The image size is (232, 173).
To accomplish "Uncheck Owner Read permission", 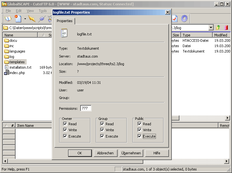I will coord(65,124).
